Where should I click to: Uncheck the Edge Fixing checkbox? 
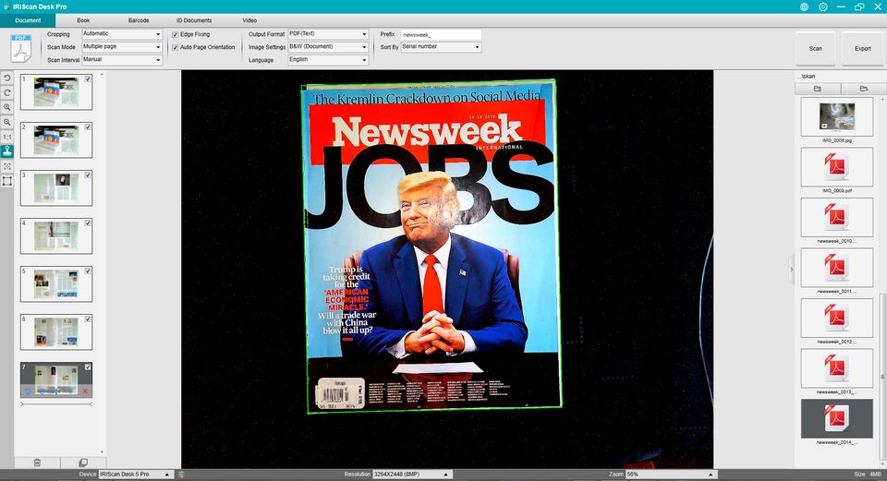pos(175,34)
